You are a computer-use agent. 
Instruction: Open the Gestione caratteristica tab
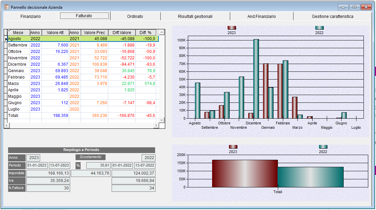(332, 16)
